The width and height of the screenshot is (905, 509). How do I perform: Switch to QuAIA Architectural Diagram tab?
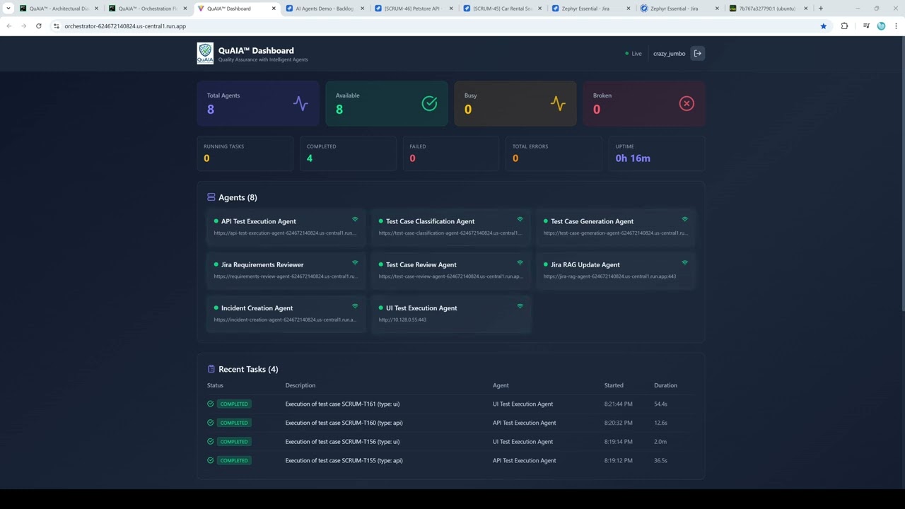click(59, 8)
